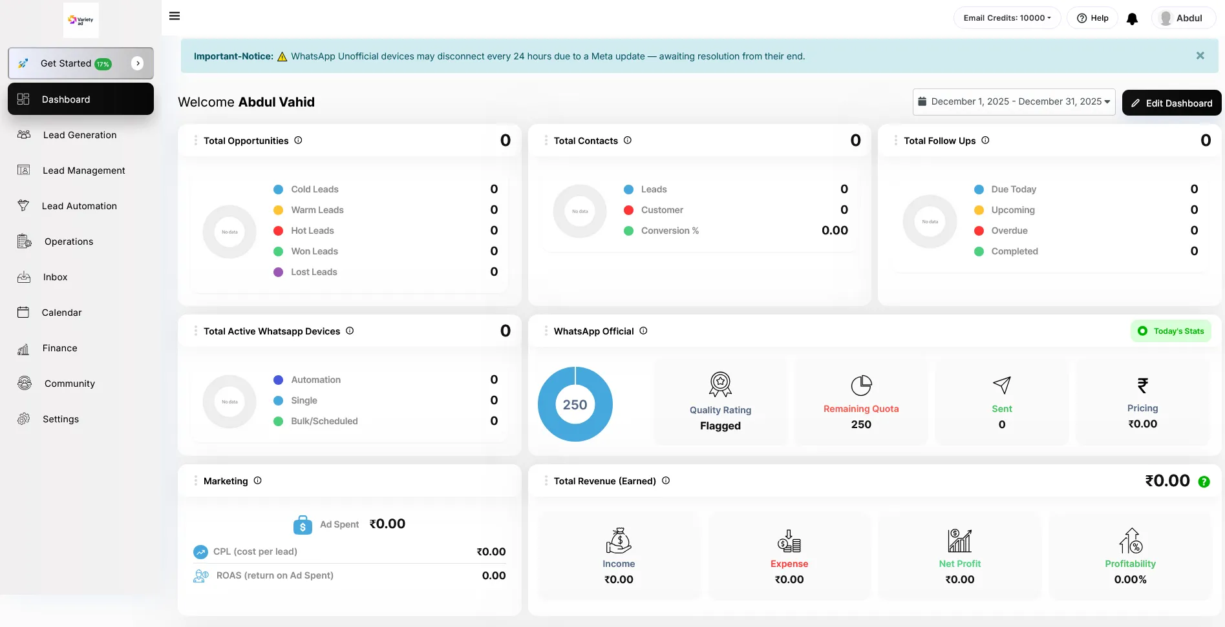Click the Quality Rating badge icon
Viewport: 1225px width, 627px height.
click(x=720, y=384)
